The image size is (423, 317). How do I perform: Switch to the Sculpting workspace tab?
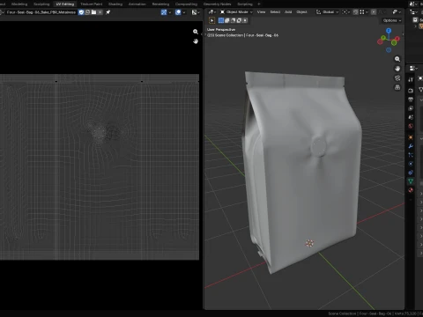tap(41, 4)
